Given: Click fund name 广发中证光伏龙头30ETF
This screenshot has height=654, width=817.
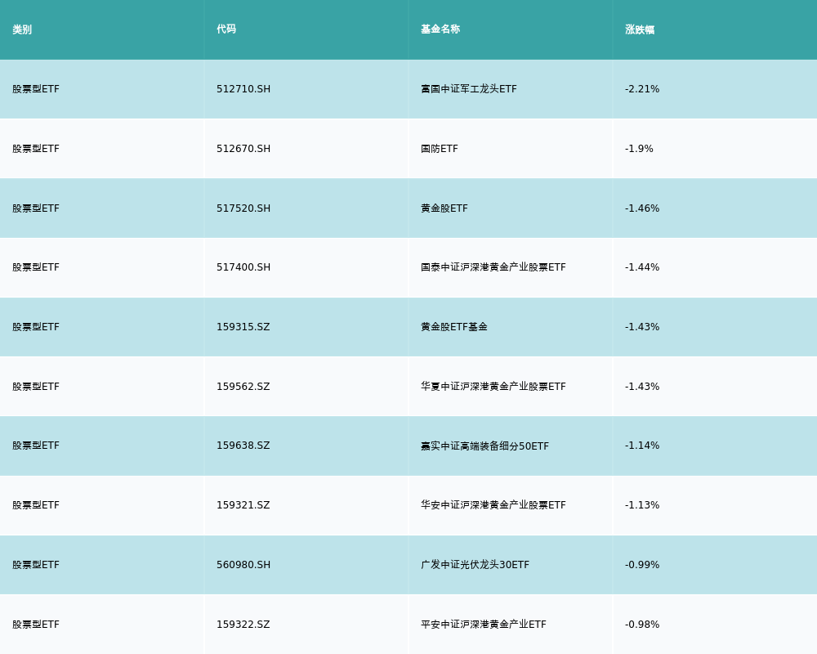Looking at the screenshot, I should (x=475, y=565).
